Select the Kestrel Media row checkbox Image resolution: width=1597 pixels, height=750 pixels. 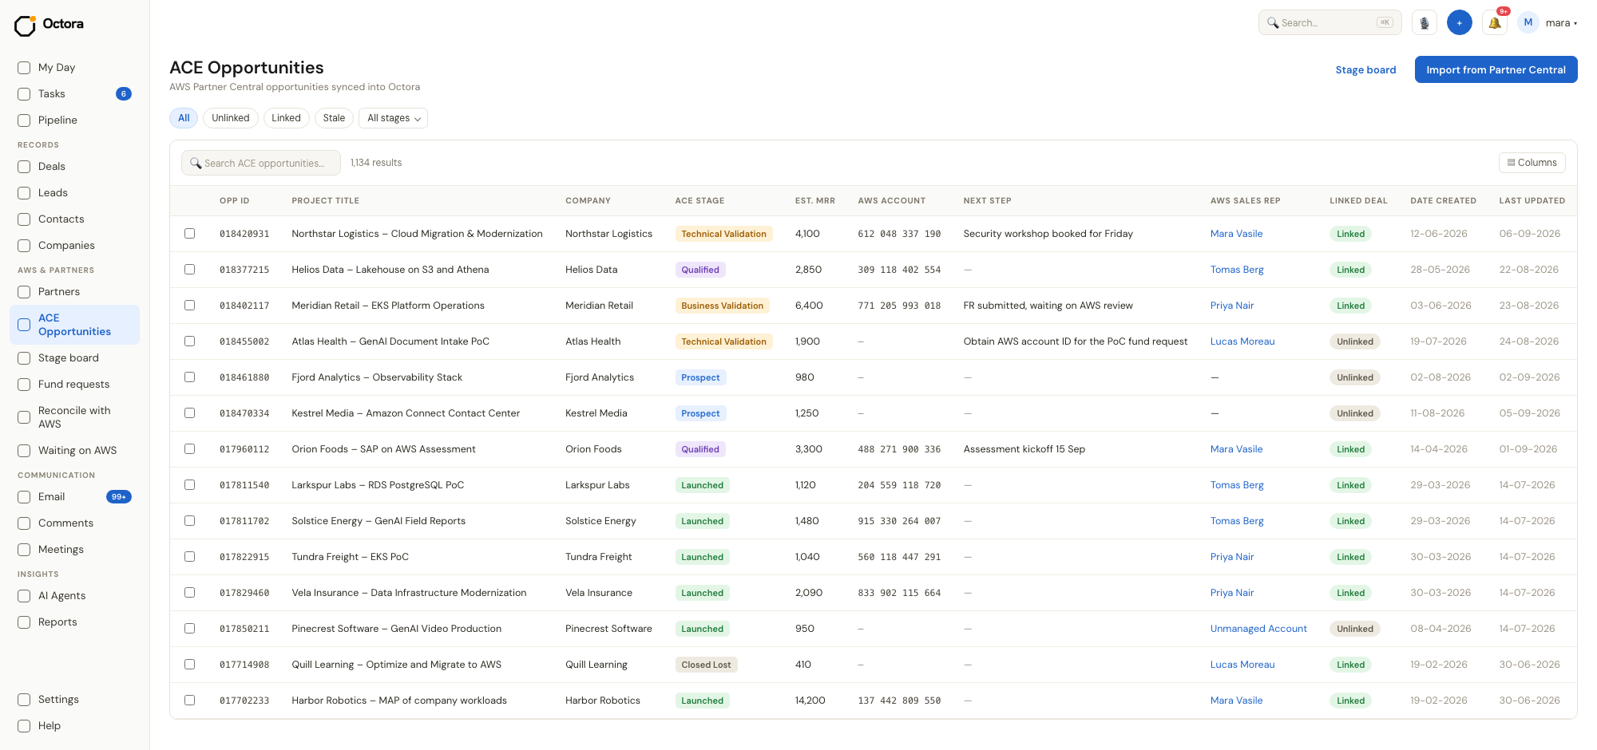(x=190, y=413)
